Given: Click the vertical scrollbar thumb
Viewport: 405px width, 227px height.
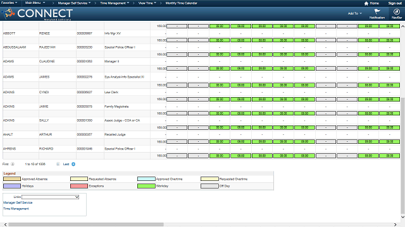Looking at the screenshot, I should point(402,155).
